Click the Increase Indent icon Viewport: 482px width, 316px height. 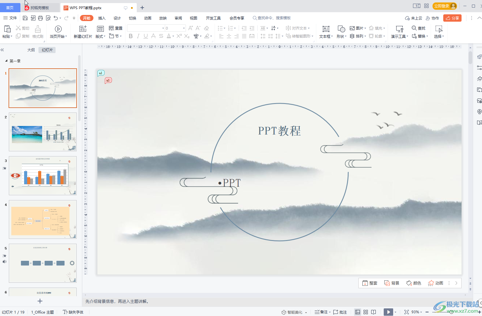(x=252, y=28)
